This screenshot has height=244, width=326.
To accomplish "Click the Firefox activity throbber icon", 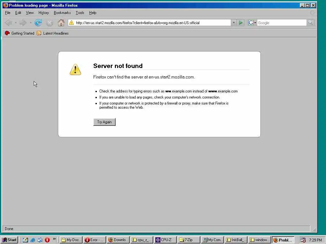I will 312,13.
